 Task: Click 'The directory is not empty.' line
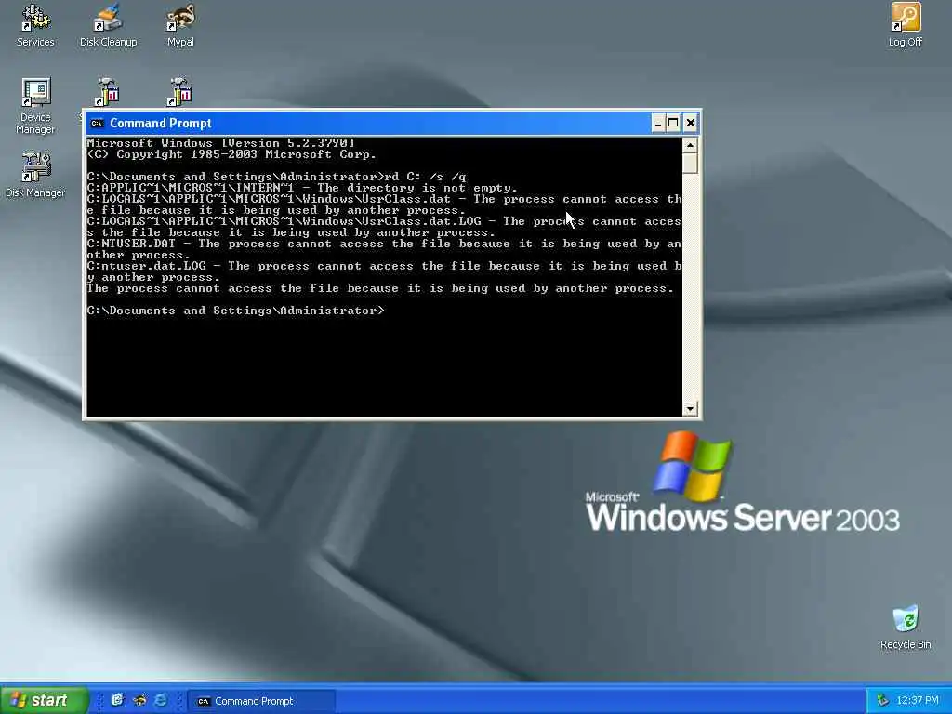click(x=302, y=188)
